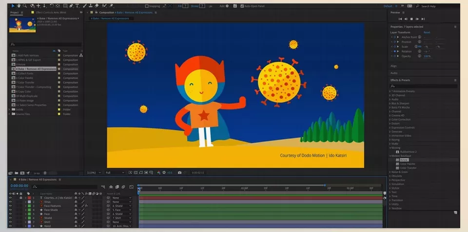The image size is (468, 232).
Task: Open the Align panel
Action: click(x=393, y=66)
